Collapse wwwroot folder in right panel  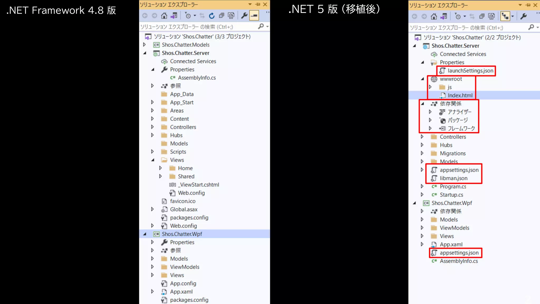coord(422,79)
